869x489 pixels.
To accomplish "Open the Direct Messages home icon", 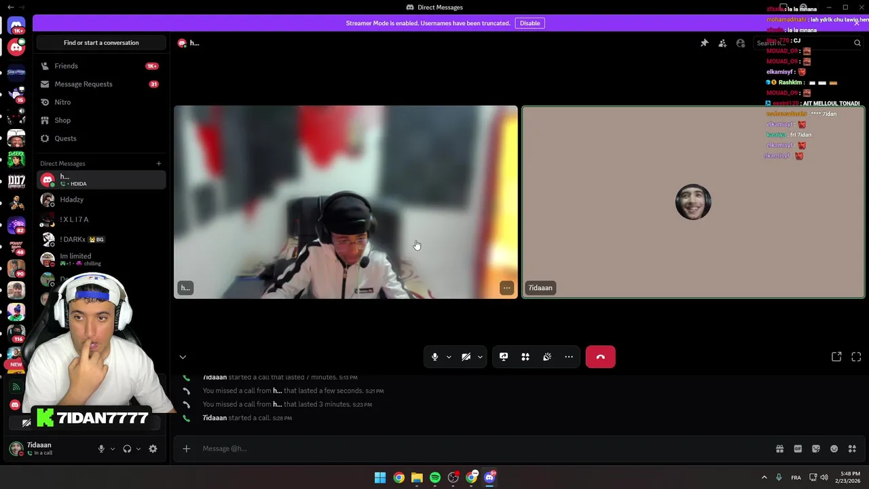I will (16, 26).
